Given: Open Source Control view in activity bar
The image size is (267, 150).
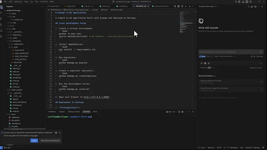Looking at the screenshot, I should tap(1, 19).
